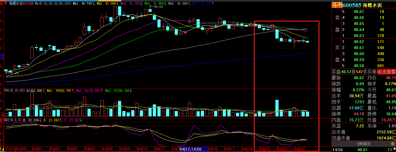Screen dimensions: 396x152
Task: Click the HMT R300 badge icon
Action: (337, 5)
